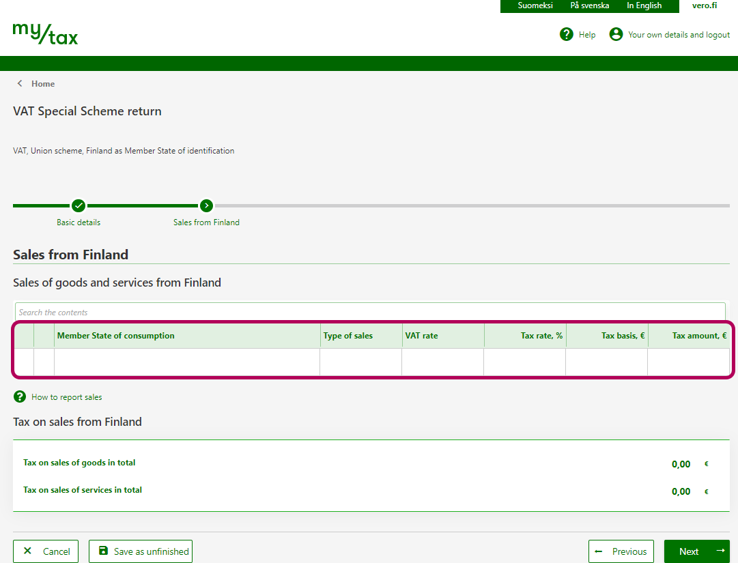The image size is (738, 563).
Task: Open Your own details and logout
Action: tap(679, 35)
